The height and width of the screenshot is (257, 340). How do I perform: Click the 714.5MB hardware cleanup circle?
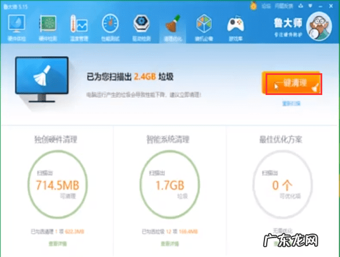58,184
